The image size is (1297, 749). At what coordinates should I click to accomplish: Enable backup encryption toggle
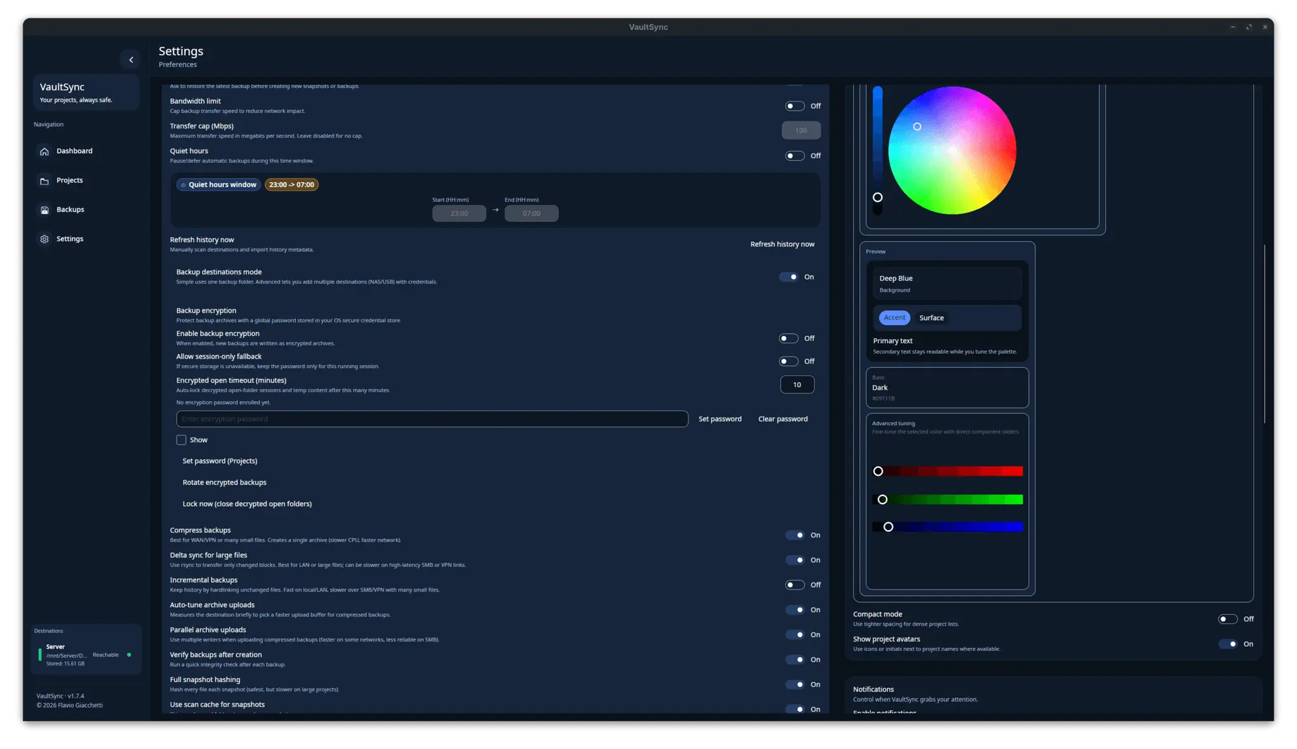click(788, 338)
